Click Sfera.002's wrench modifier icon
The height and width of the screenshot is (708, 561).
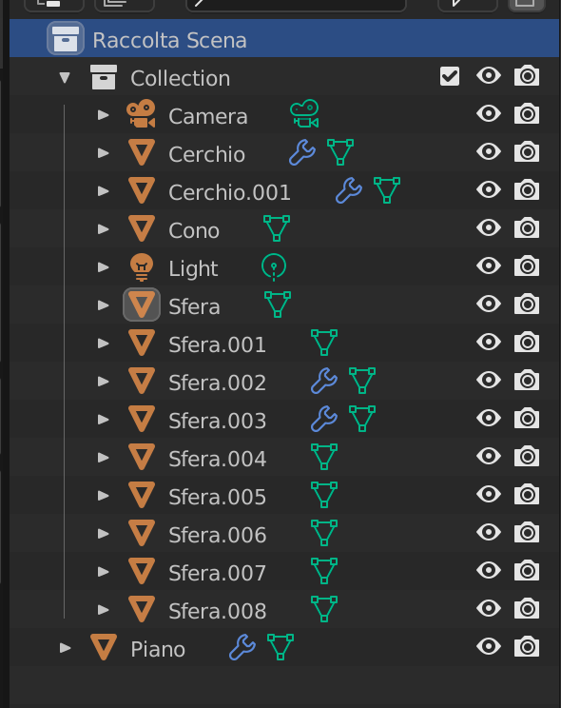[x=324, y=381]
